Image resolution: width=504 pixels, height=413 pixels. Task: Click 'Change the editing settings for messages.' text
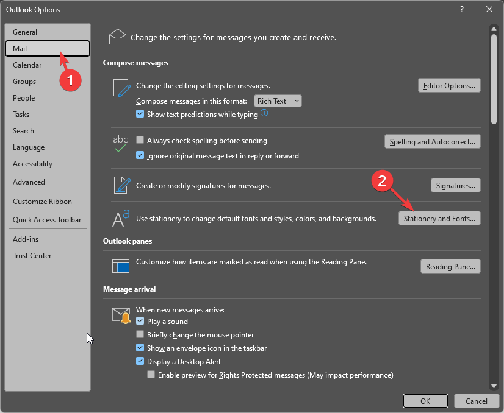pos(203,86)
